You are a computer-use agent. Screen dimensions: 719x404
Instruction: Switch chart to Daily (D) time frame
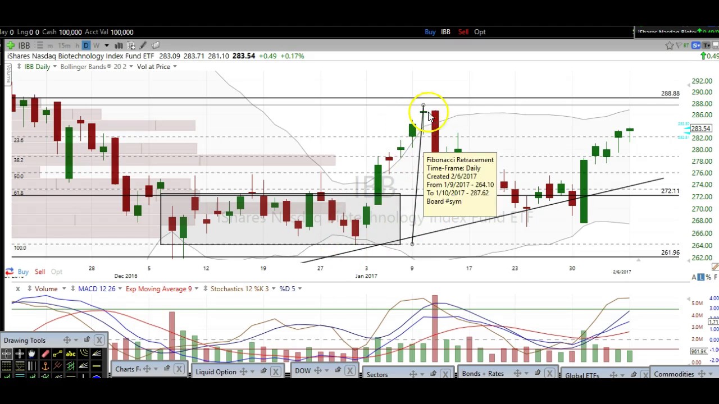pyautogui.click(x=86, y=45)
